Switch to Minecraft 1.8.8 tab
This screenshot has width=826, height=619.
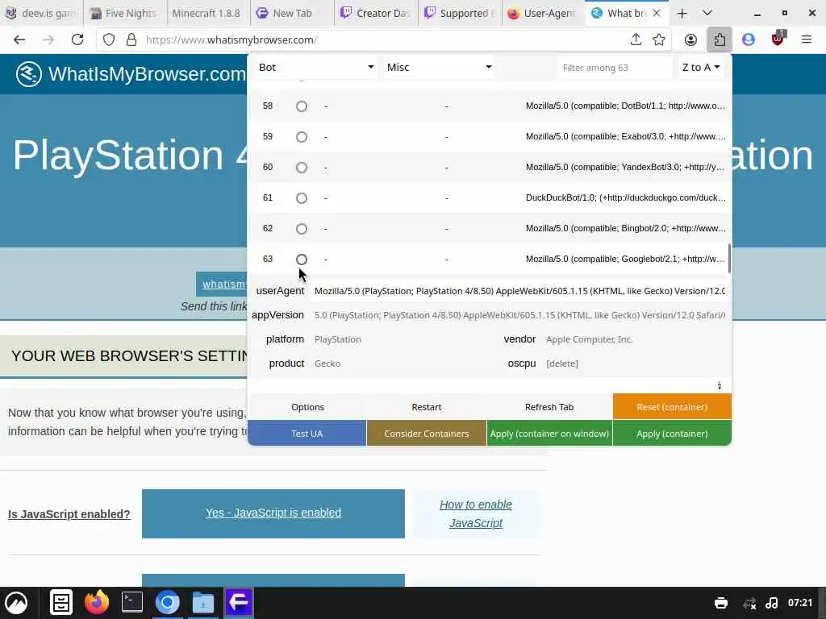click(207, 13)
